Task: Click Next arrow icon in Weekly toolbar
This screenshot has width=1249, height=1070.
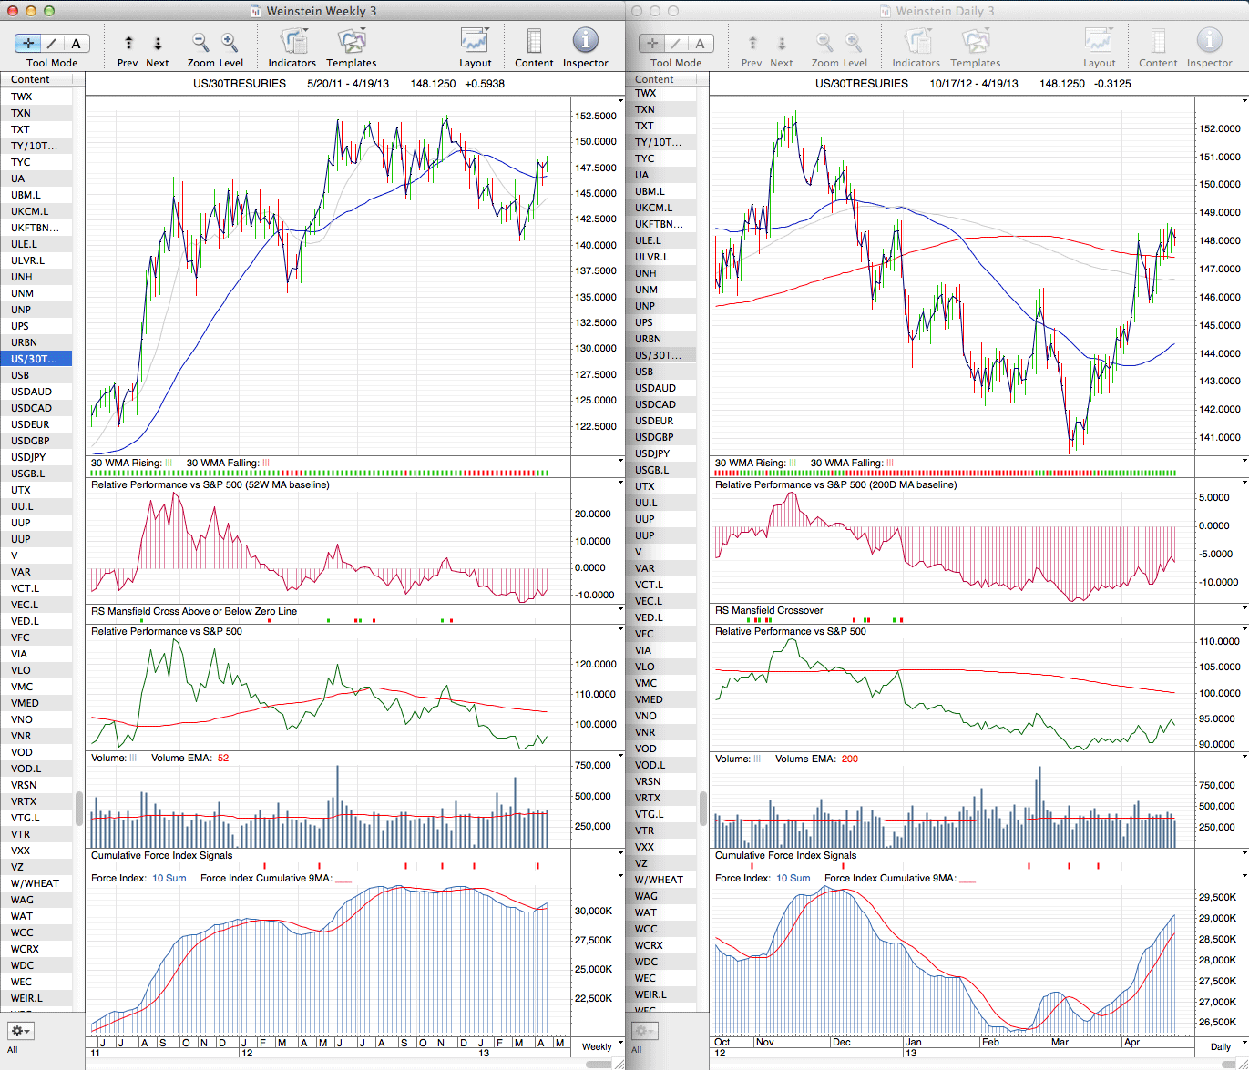Action: coord(158,43)
